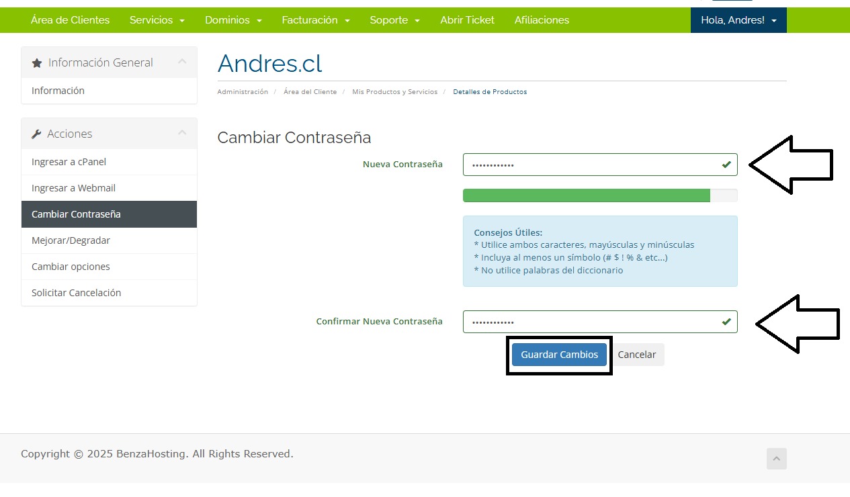Collapse the Información General panel chevron
The width and height of the screenshot is (850, 497).
point(182,62)
